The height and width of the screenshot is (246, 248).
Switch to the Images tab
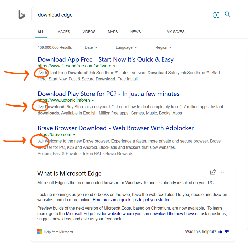63,32
